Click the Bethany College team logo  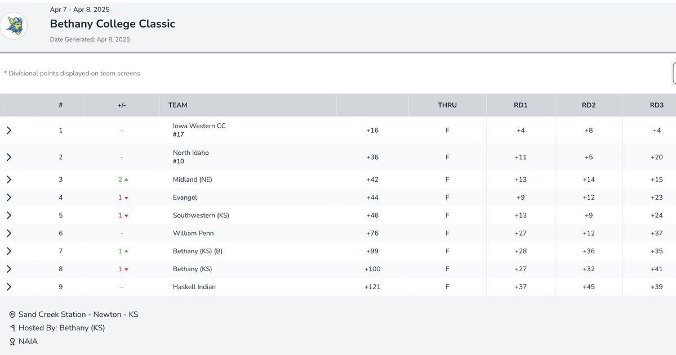[x=14, y=25]
